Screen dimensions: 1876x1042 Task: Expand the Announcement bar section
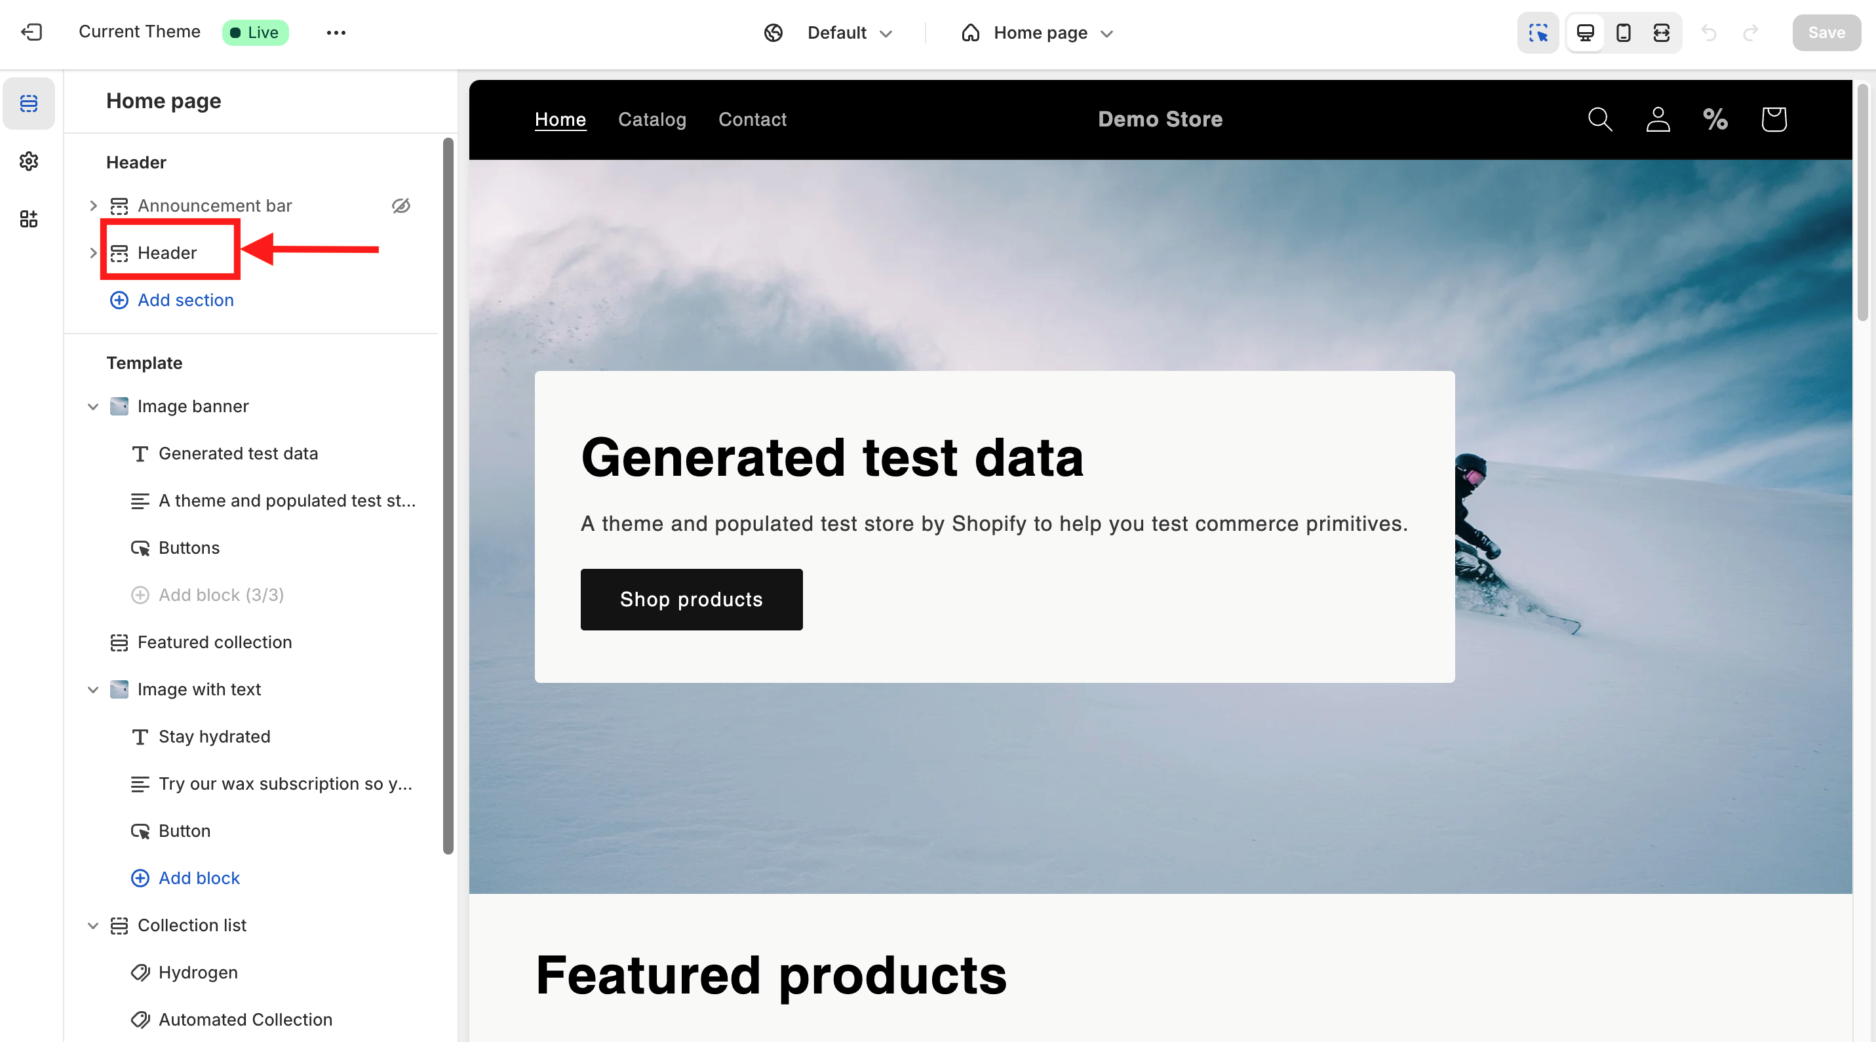(93, 206)
